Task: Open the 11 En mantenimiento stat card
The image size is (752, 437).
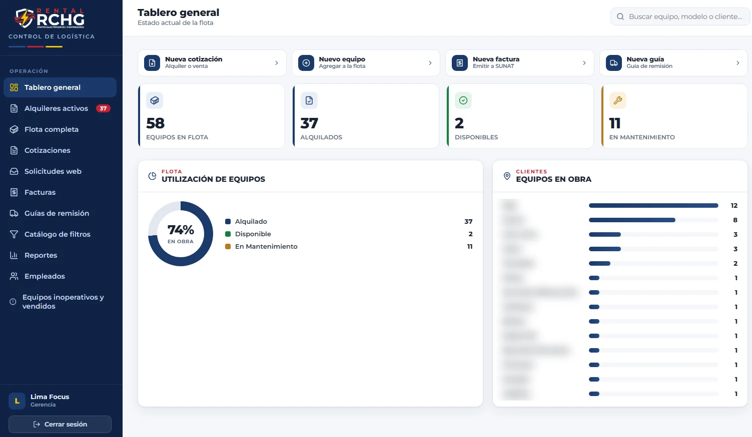Action: click(674, 116)
